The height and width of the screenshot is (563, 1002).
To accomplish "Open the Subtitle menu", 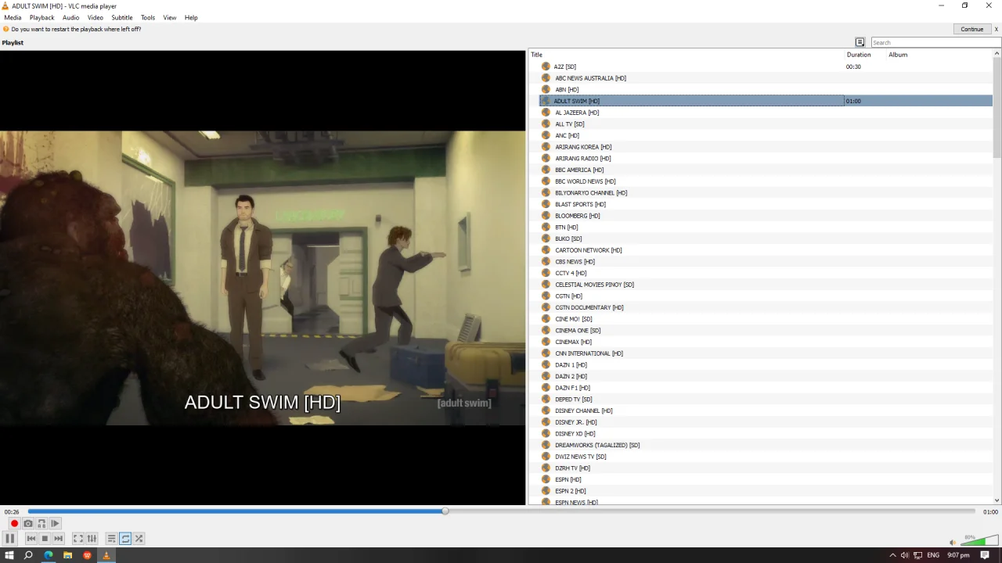I will [122, 17].
